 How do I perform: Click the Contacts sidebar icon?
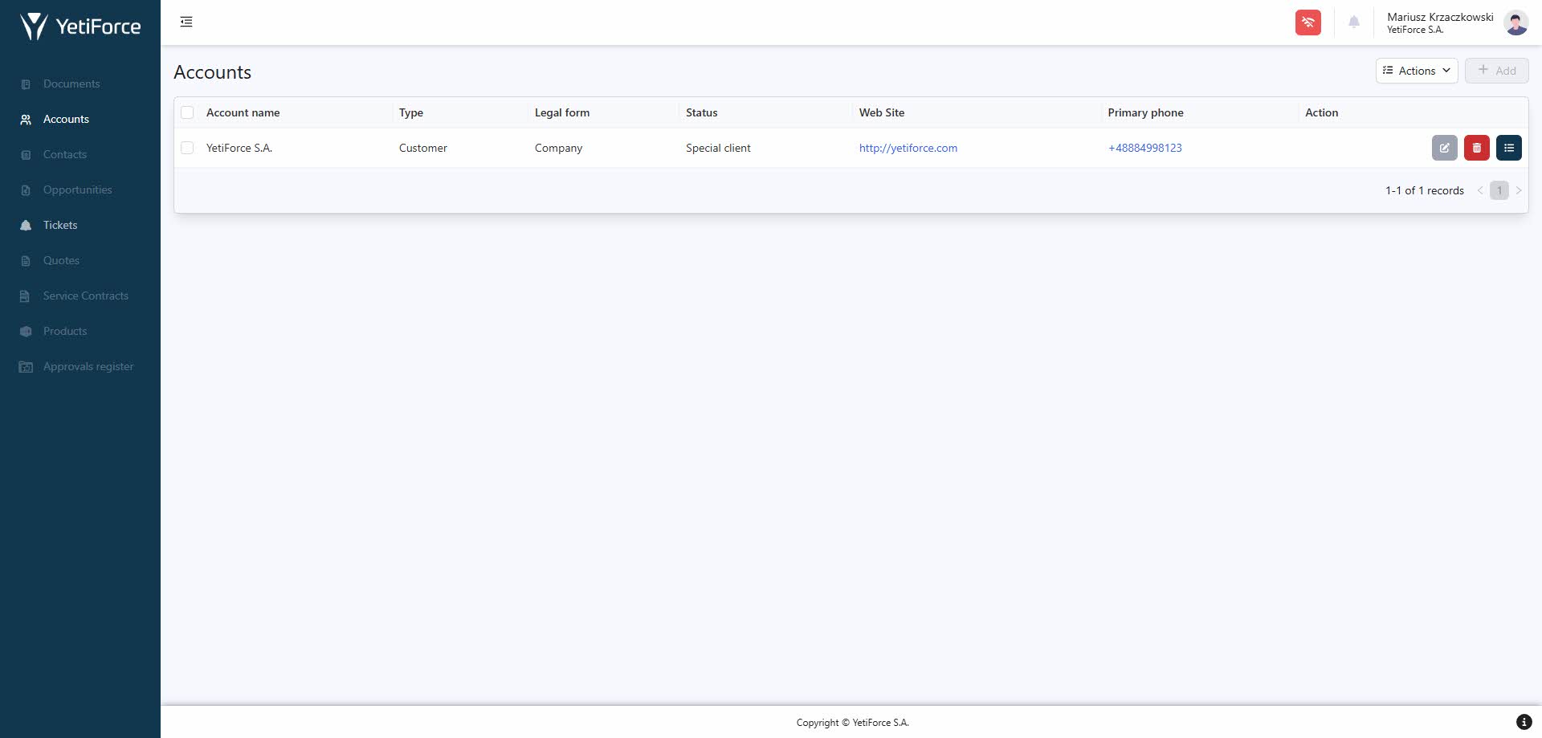(x=26, y=155)
